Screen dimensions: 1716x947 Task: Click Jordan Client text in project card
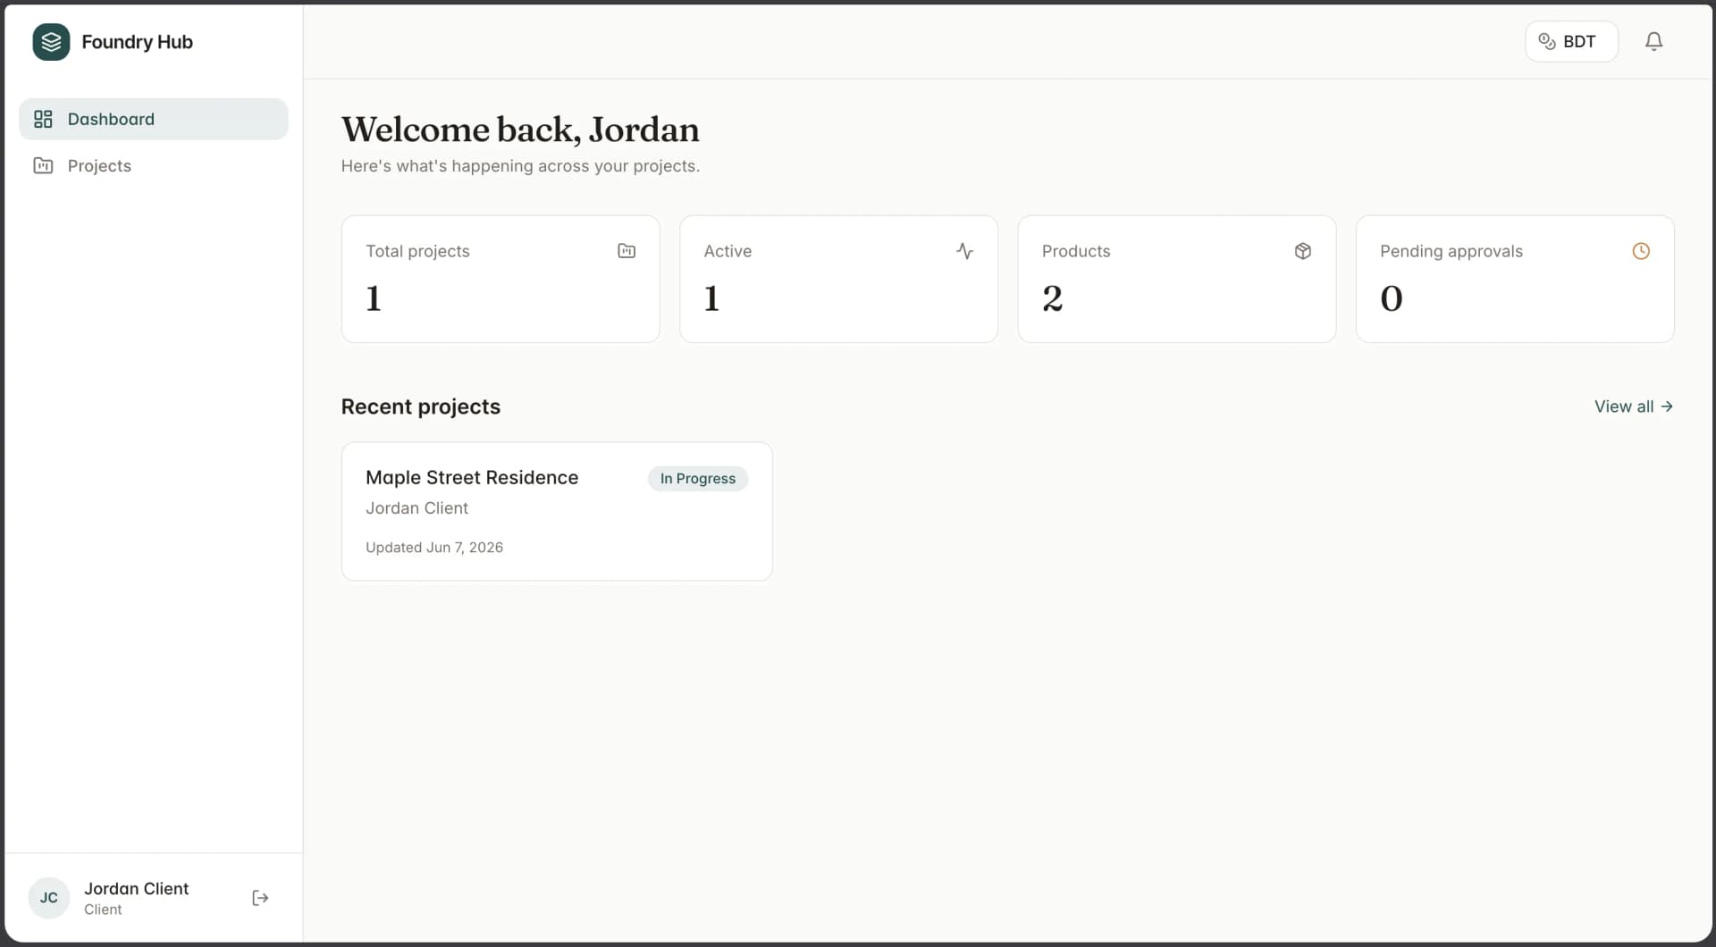click(x=416, y=508)
